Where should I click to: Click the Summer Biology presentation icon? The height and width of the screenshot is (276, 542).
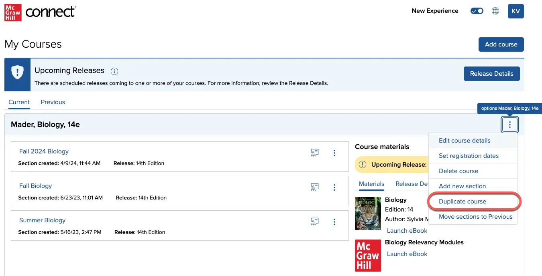click(x=315, y=222)
